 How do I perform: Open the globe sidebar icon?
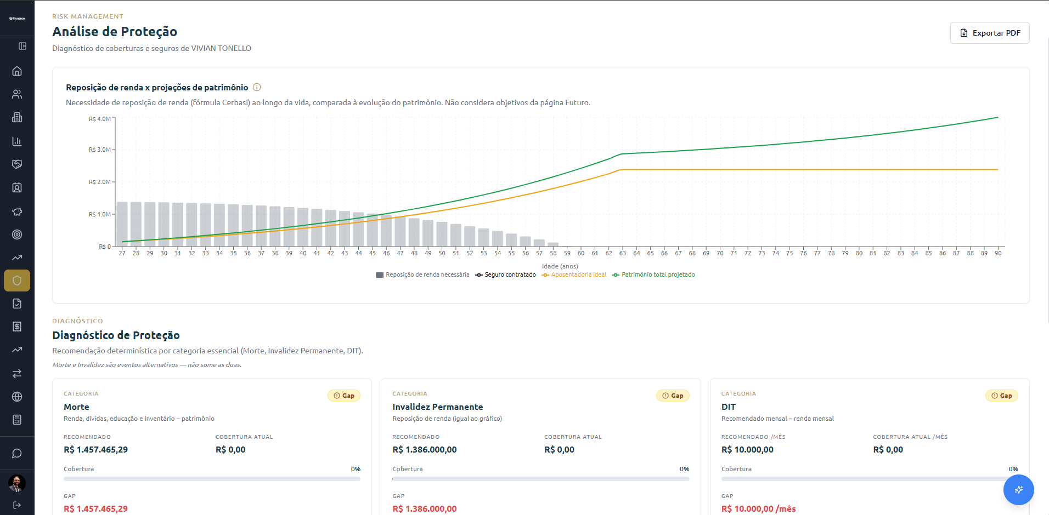[17, 397]
